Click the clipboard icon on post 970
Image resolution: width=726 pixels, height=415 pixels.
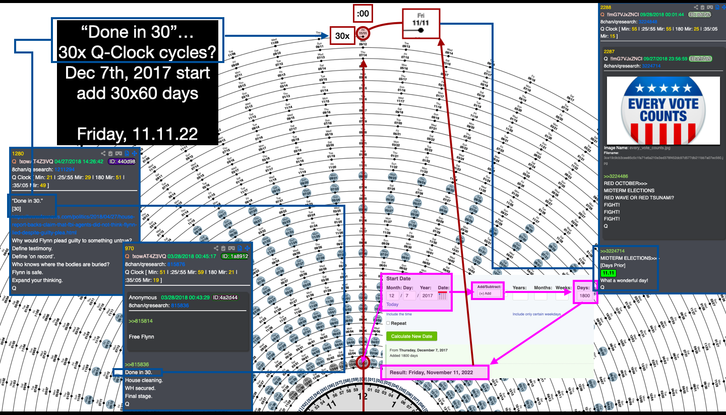(223, 248)
